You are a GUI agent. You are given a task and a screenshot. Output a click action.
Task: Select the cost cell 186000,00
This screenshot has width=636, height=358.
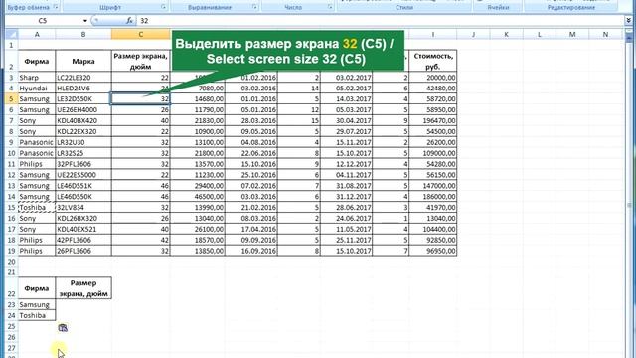(x=433, y=197)
